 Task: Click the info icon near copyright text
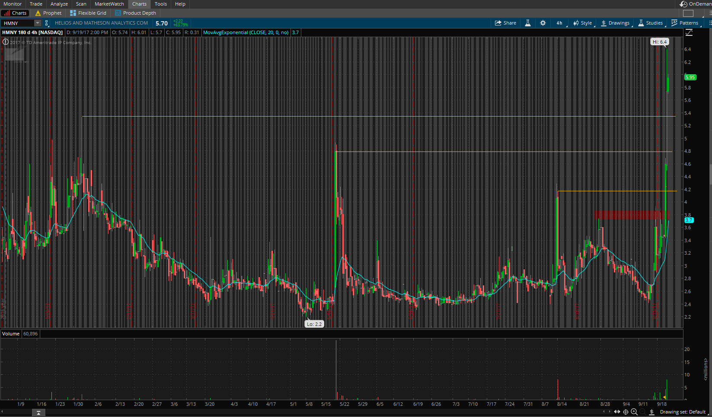point(6,42)
